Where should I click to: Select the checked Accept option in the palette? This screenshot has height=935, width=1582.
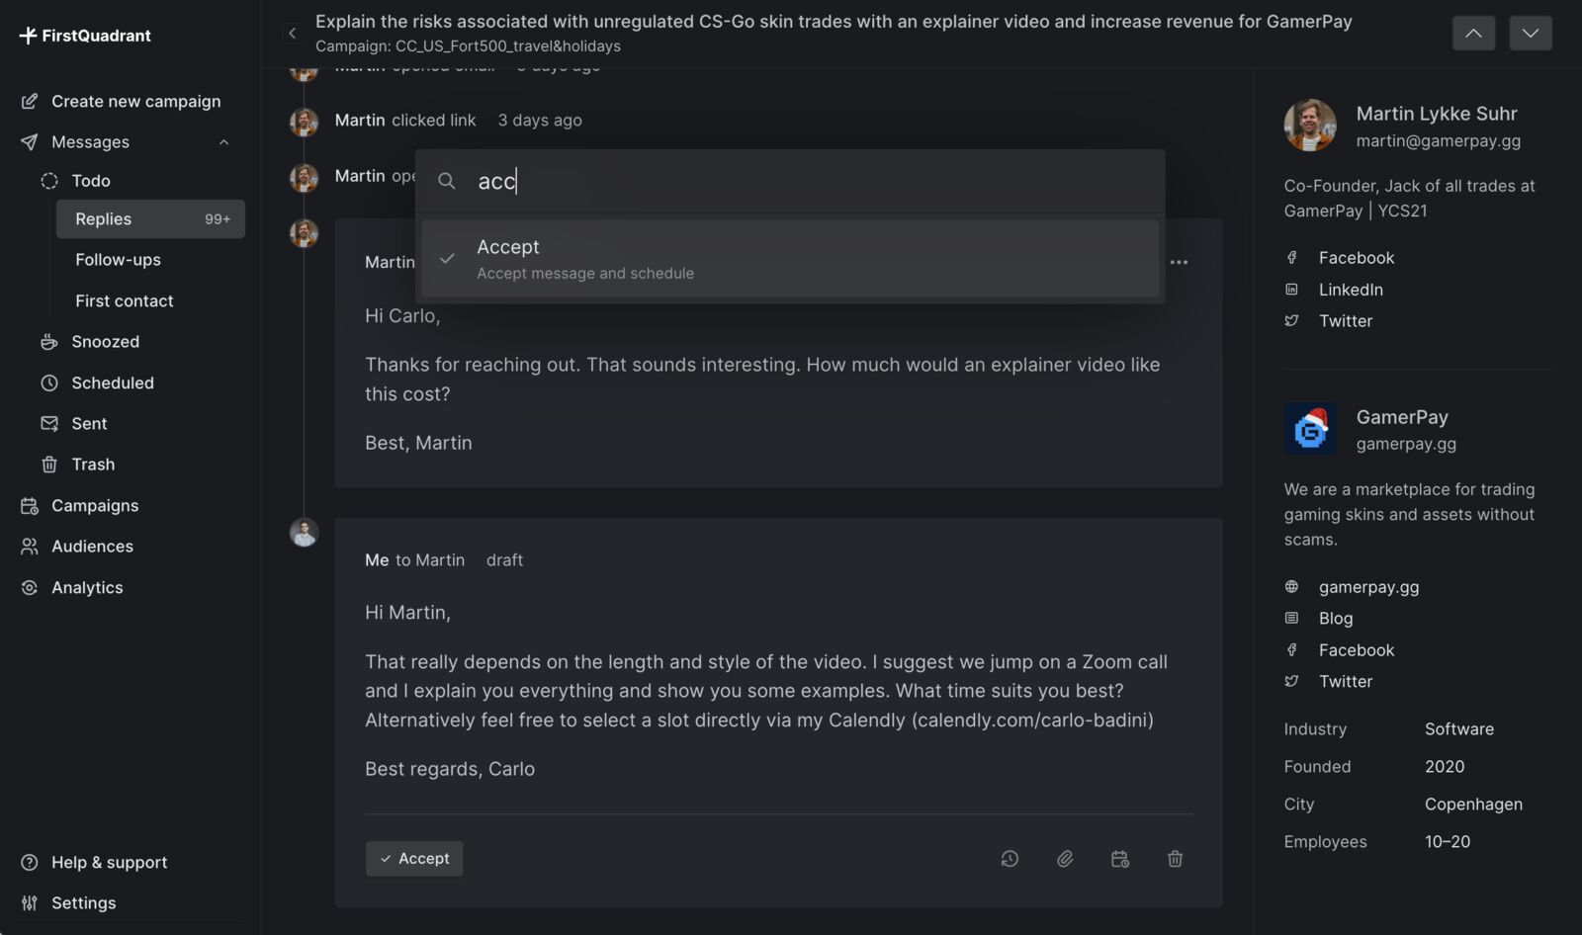coord(789,259)
